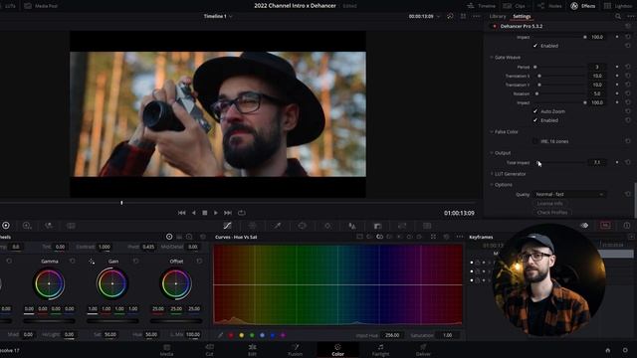The width and height of the screenshot is (637, 358).
Task: Stop playback in the viewer
Action: pyautogui.click(x=205, y=213)
